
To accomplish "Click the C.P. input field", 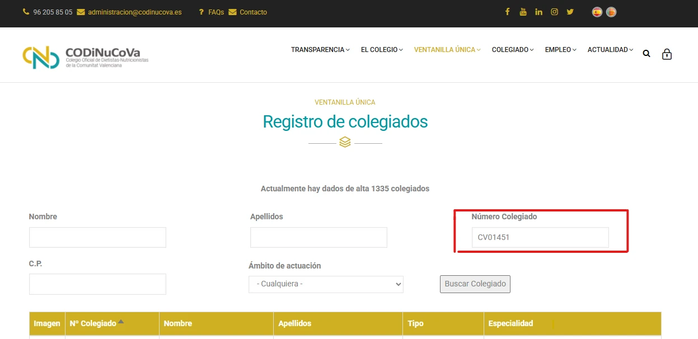I will pos(97,284).
